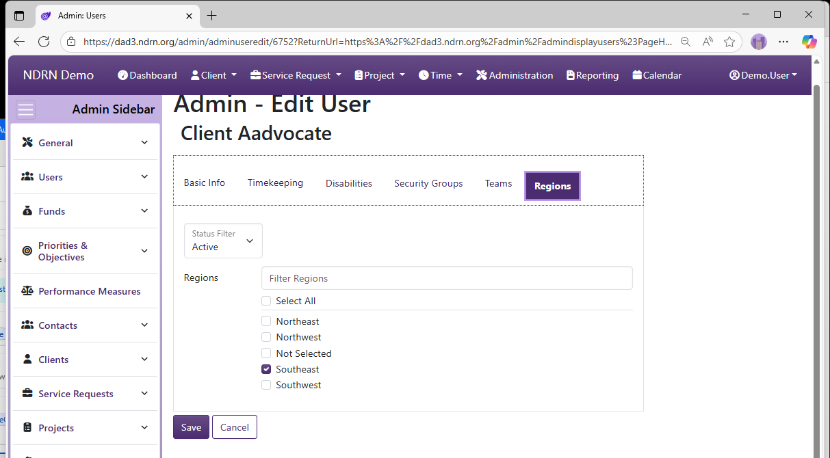Image resolution: width=830 pixels, height=458 pixels.
Task: Check the Northwest region checkbox
Action: [x=266, y=337]
